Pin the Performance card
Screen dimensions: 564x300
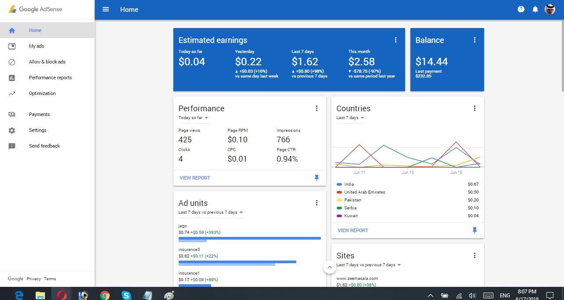click(316, 178)
